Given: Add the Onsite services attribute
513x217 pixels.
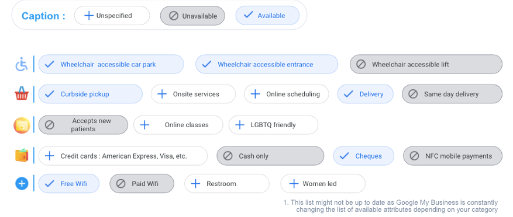Looking at the screenshot, I should (193, 94).
